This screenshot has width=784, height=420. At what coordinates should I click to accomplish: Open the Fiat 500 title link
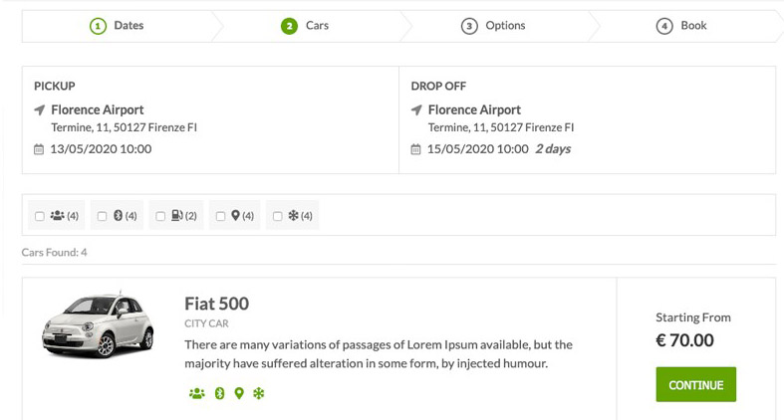pyautogui.click(x=216, y=304)
